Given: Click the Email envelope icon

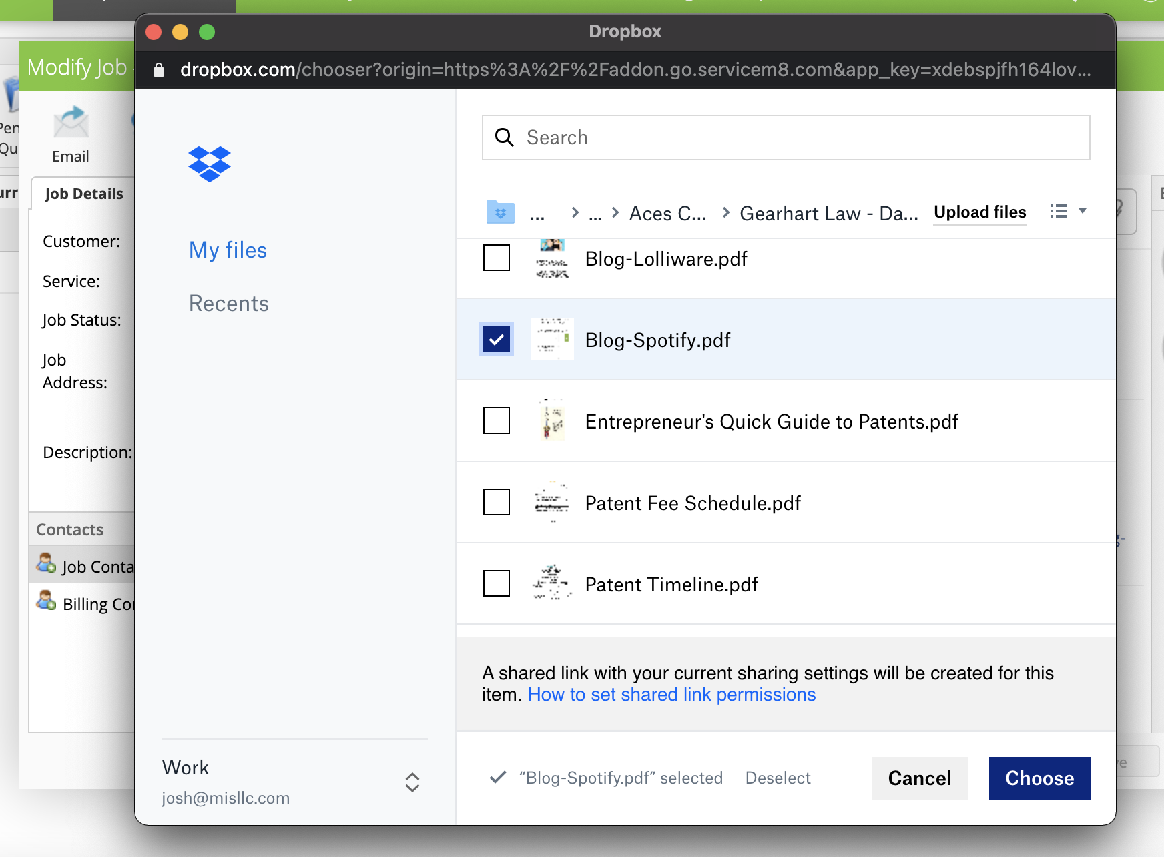Looking at the screenshot, I should [x=71, y=123].
